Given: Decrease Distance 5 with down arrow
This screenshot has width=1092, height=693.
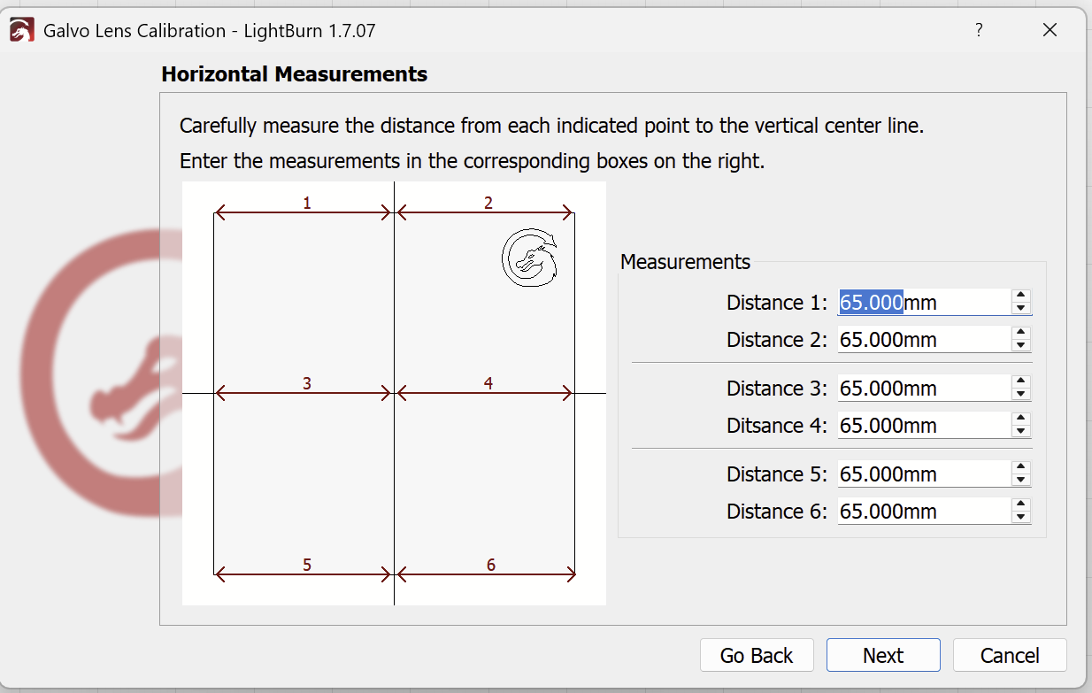Looking at the screenshot, I should point(1021,480).
